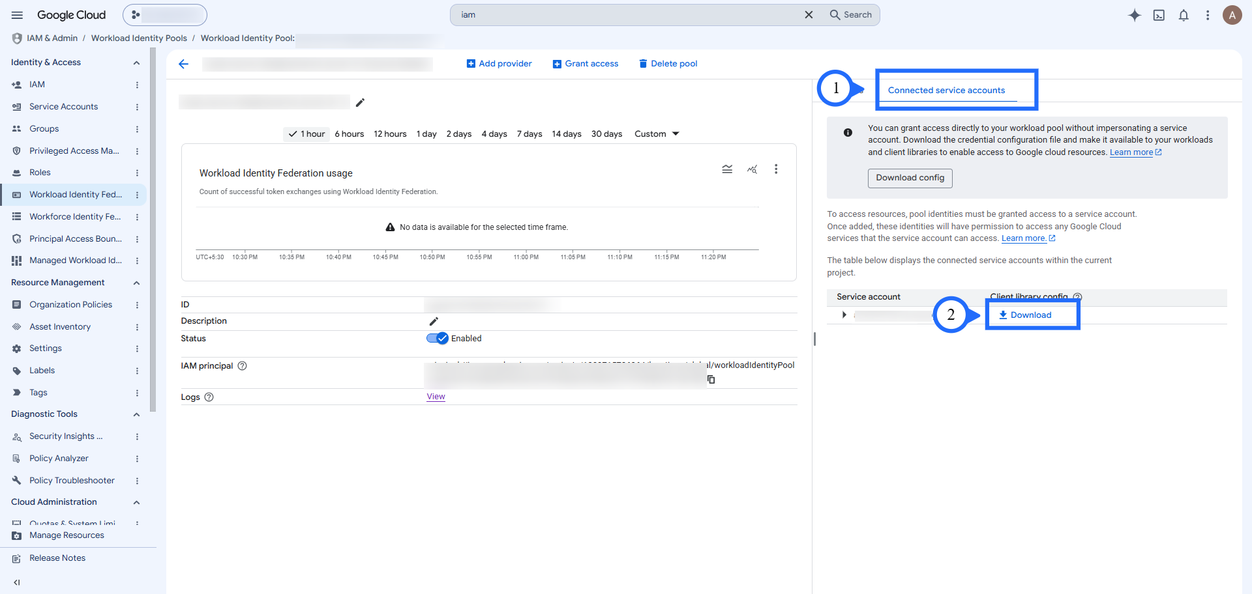This screenshot has width=1252, height=594.
Task: Select the 30 days time range
Action: coord(606,134)
